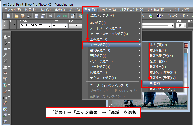Click the Redo arrow icon
The height and width of the screenshot is (125, 193).
coord(65,16)
